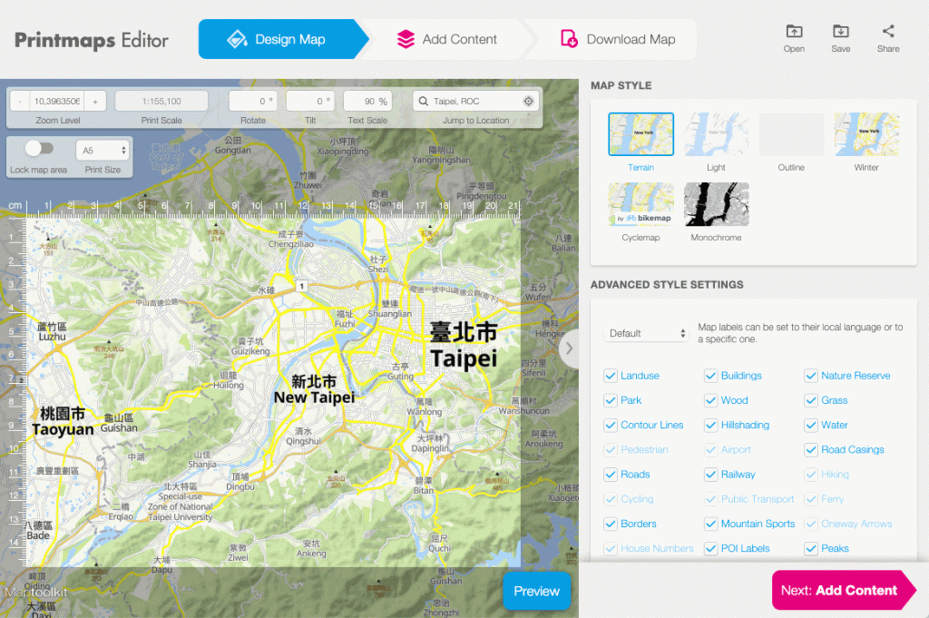
Task: Select the Light map style
Action: coord(716,134)
